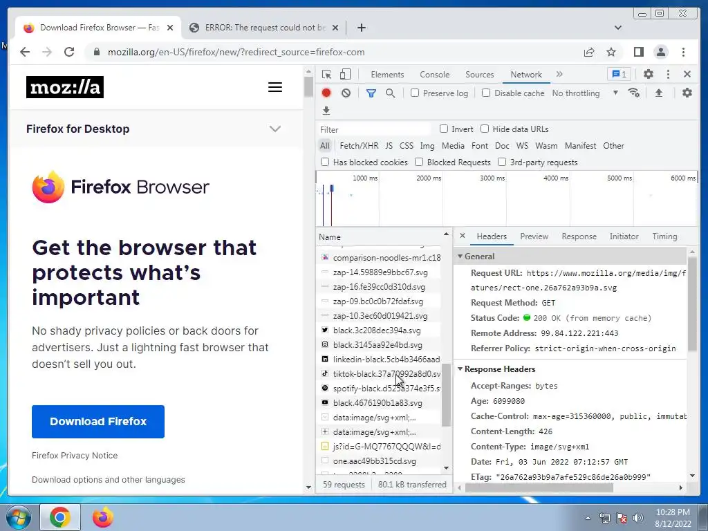708x531 pixels.
Task: Filter requests by Fetch/XHR
Action: coord(359,145)
